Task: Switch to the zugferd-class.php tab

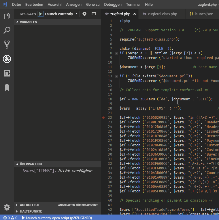Action: (162, 14)
